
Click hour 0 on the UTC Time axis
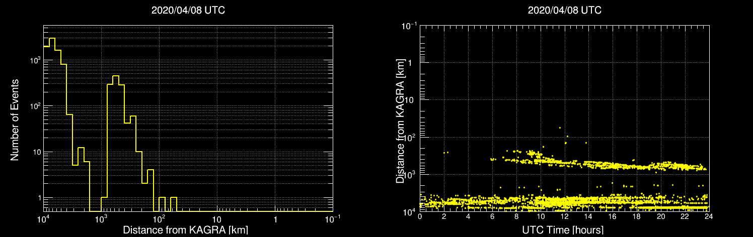[420, 216]
